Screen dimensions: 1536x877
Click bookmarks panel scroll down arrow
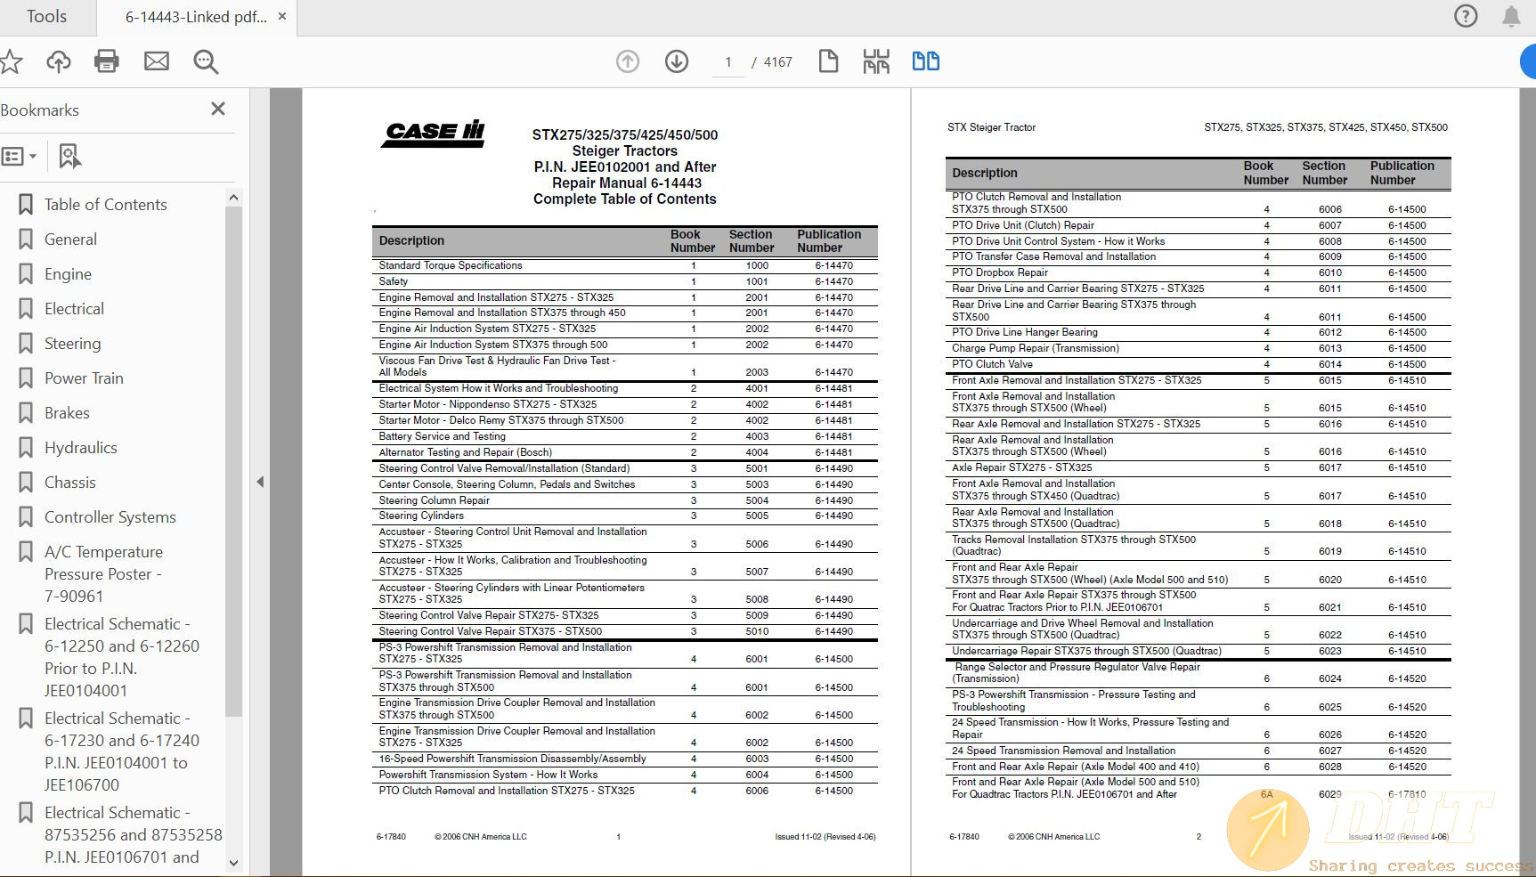[x=233, y=862]
